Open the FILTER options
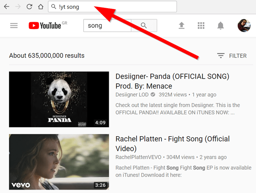 pos(232,56)
